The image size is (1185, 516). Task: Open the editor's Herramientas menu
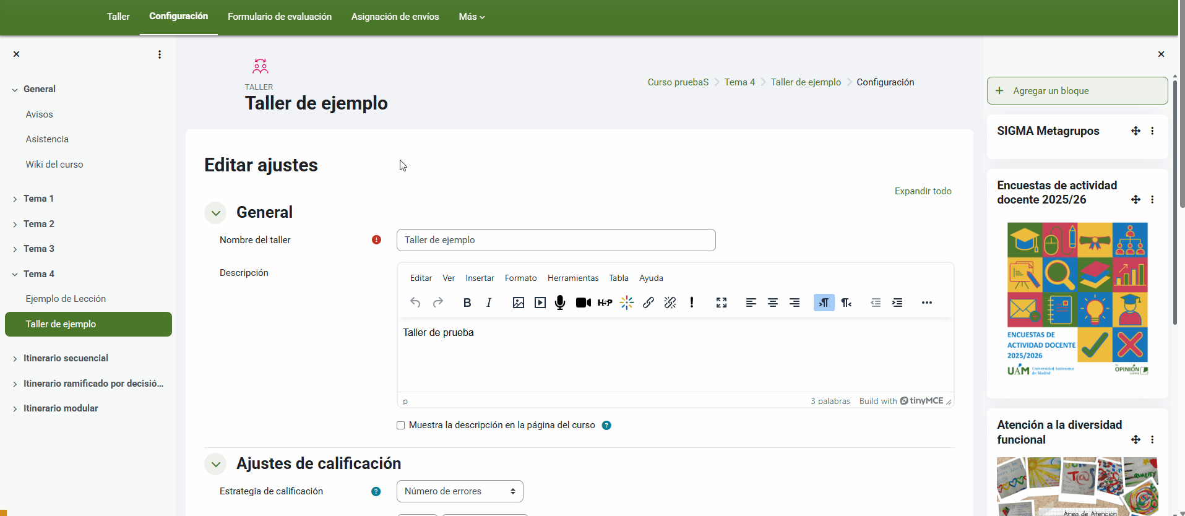(573, 278)
